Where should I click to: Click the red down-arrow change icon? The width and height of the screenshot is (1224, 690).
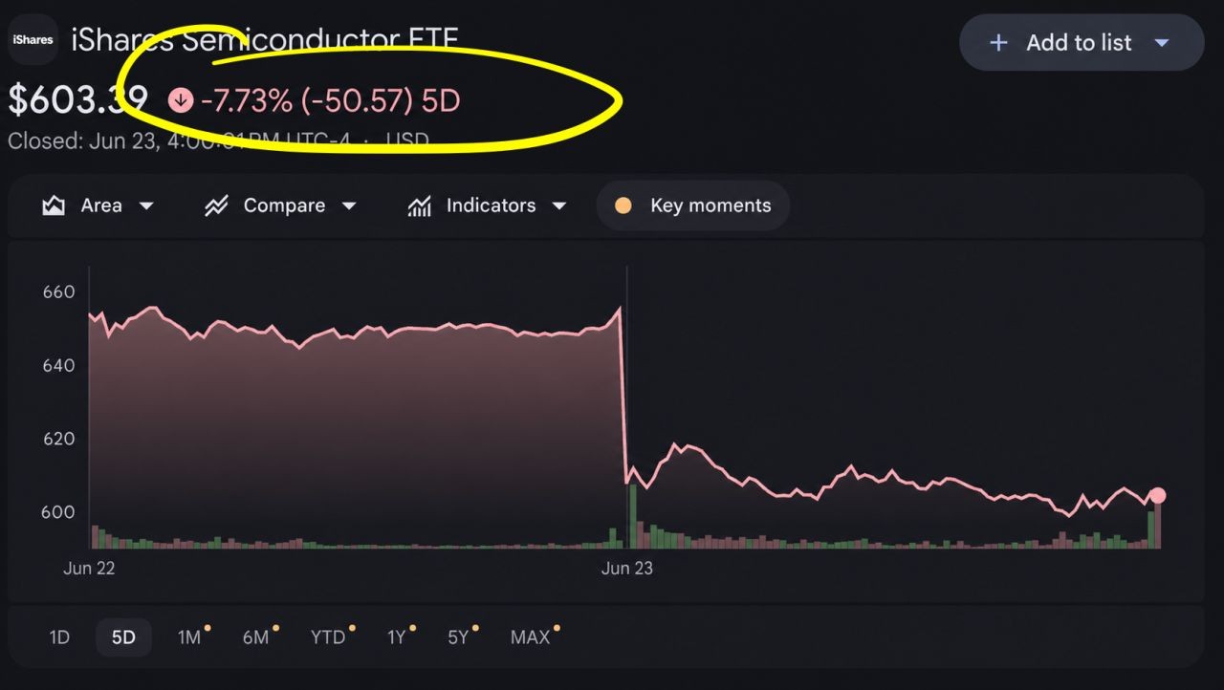[x=181, y=99]
